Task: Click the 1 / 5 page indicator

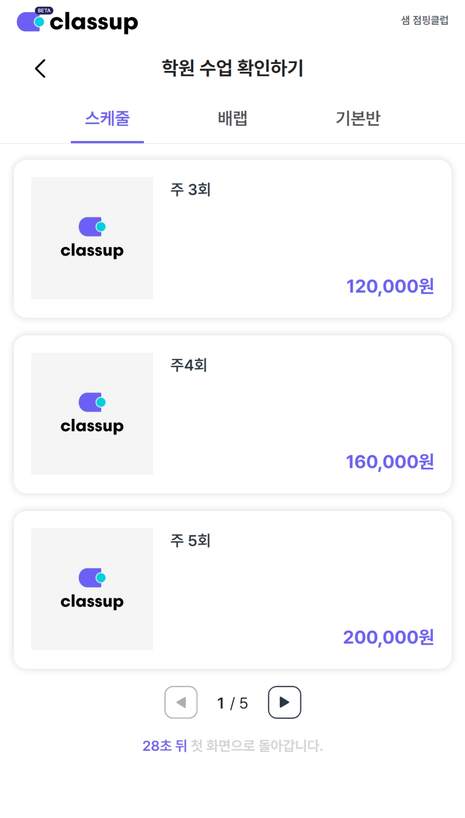Action: 232,703
